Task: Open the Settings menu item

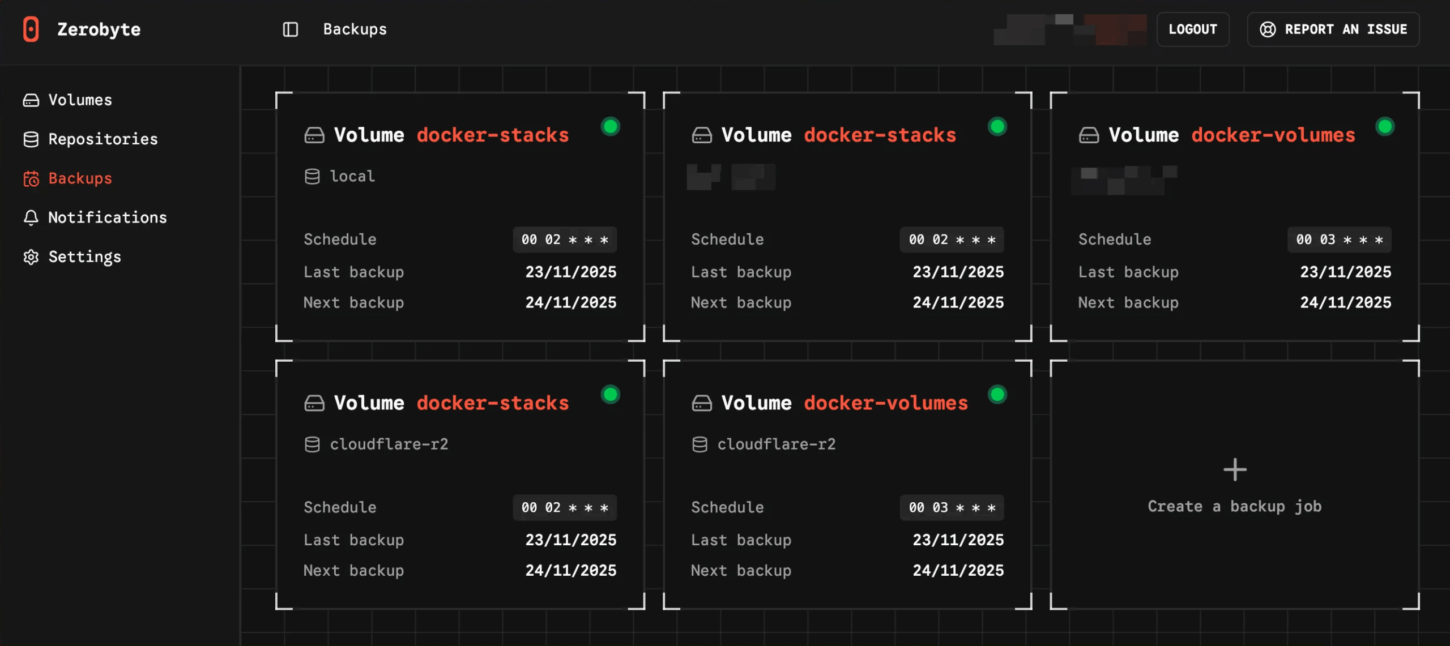Action: (x=84, y=257)
